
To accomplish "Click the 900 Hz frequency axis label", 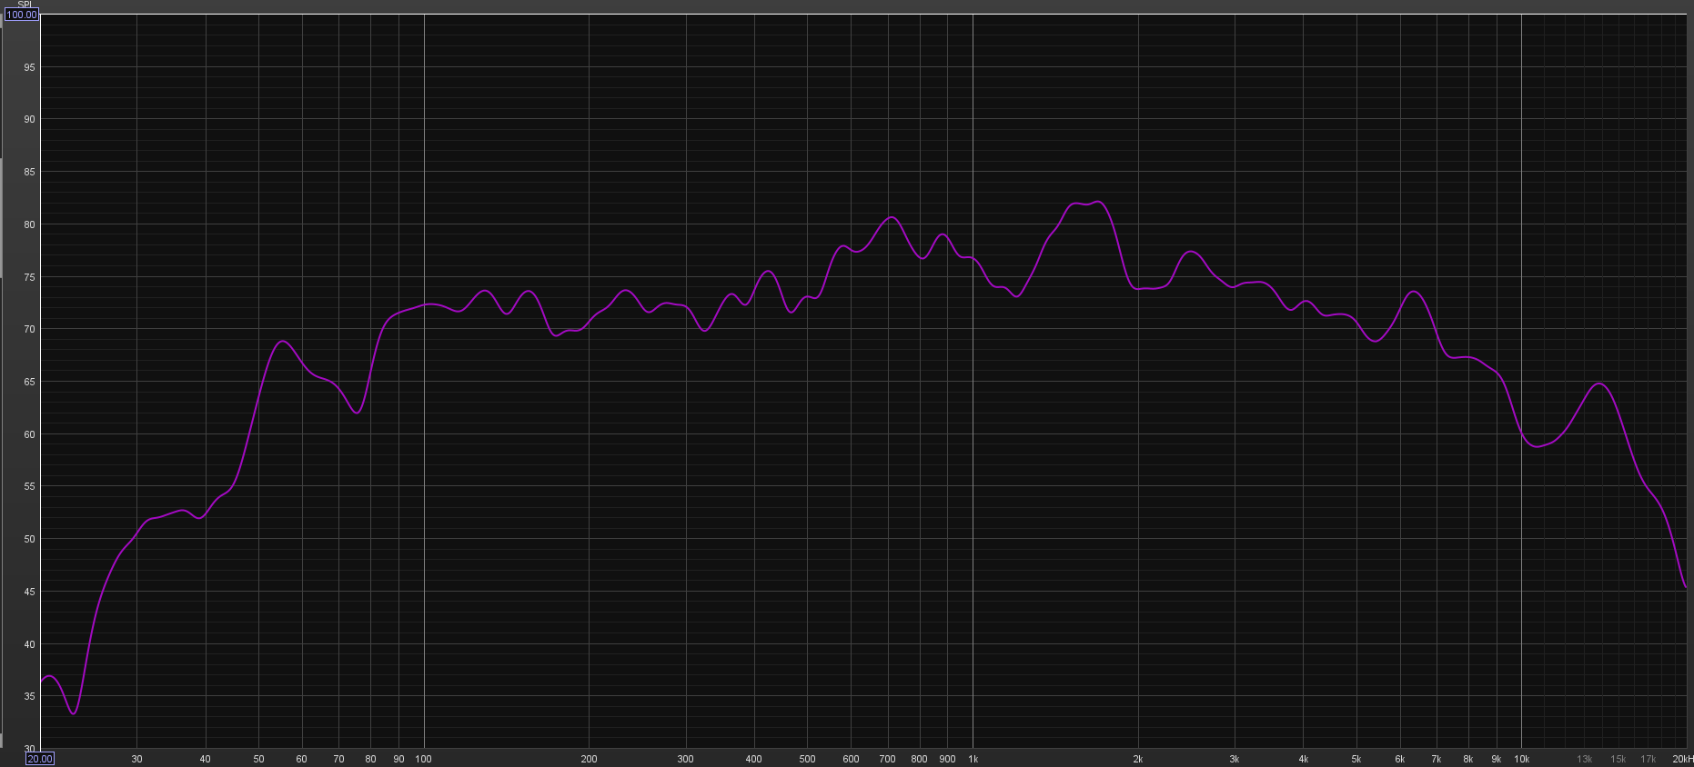I will pos(947,759).
